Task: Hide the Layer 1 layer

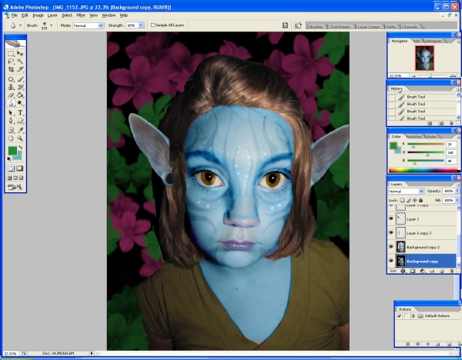Action: pos(391,219)
